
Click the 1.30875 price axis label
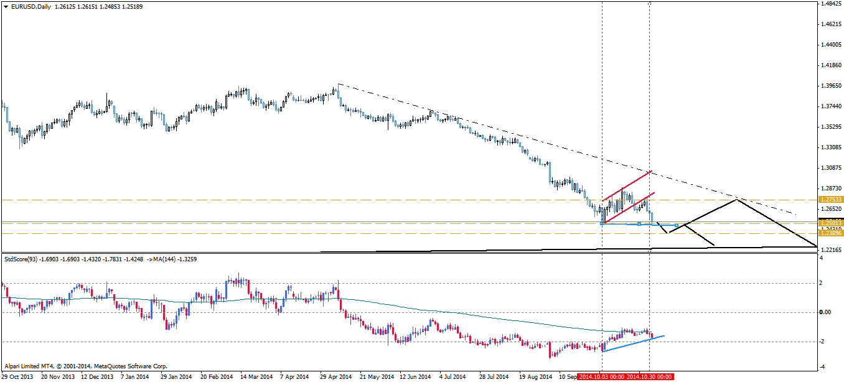pos(831,168)
